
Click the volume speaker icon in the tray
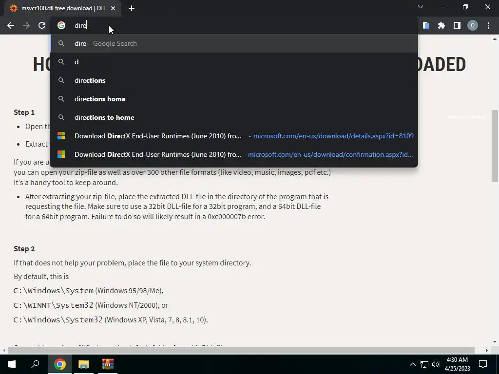[436, 364]
